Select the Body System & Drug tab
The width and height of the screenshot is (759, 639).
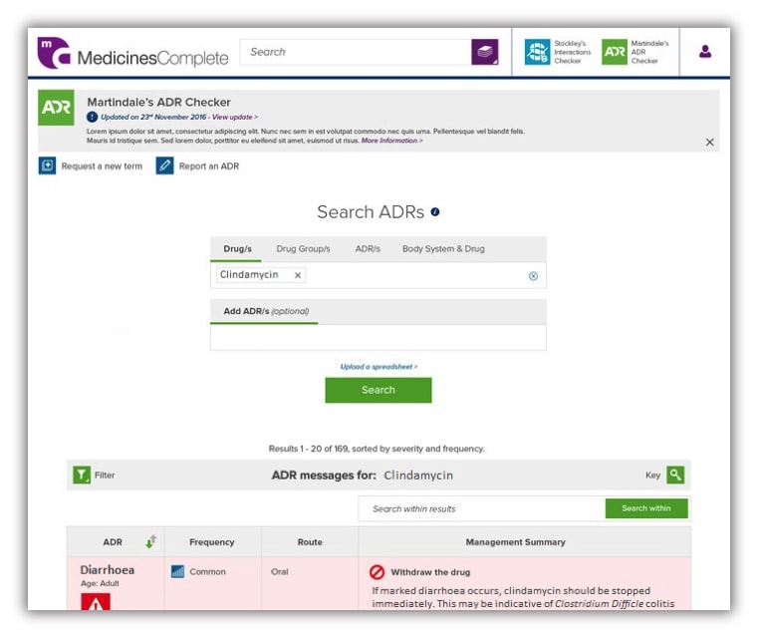(443, 249)
